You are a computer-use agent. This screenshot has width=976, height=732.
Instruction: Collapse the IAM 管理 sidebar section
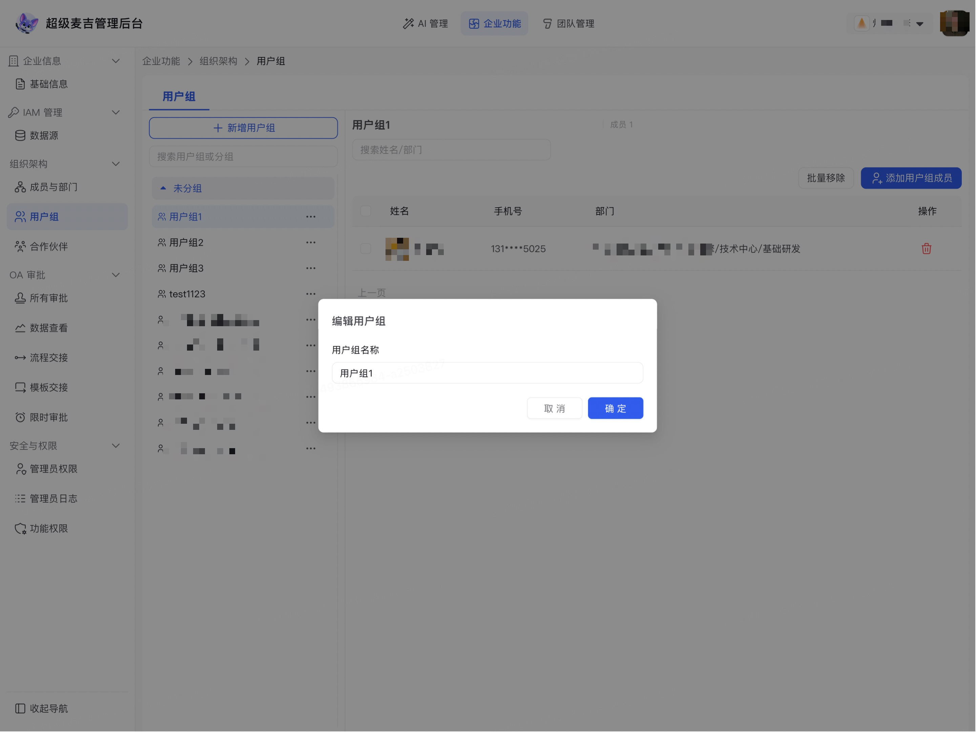pyautogui.click(x=116, y=112)
